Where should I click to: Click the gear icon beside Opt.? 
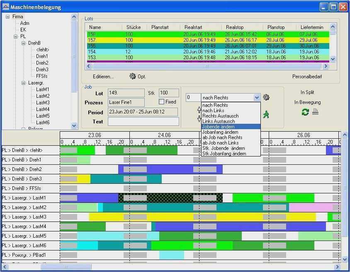click(x=133, y=77)
